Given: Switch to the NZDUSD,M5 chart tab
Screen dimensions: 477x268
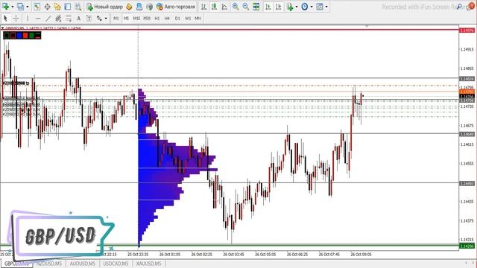Looking at the screenshot, I should click(49, 264).
